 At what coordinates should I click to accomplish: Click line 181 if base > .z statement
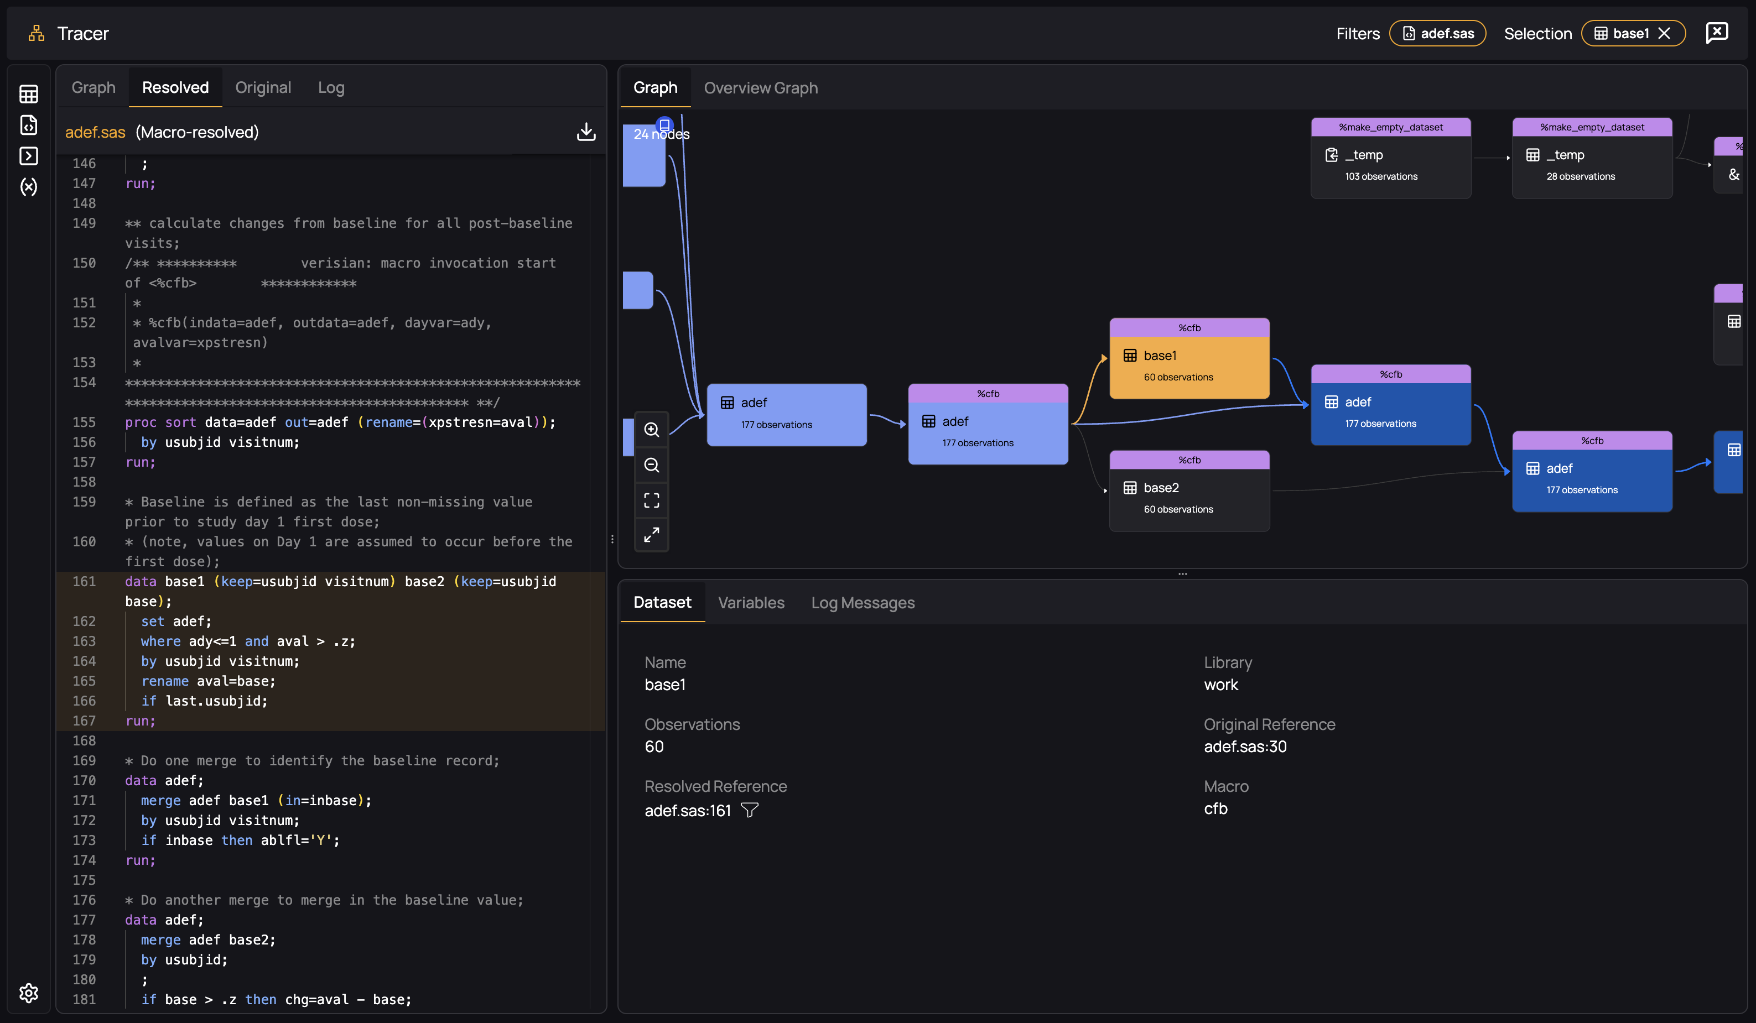coord(276,999)
